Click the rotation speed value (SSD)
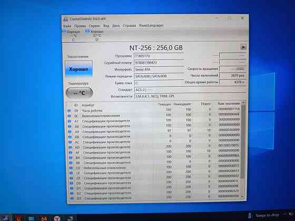The image size is (295, 221). 232,69
